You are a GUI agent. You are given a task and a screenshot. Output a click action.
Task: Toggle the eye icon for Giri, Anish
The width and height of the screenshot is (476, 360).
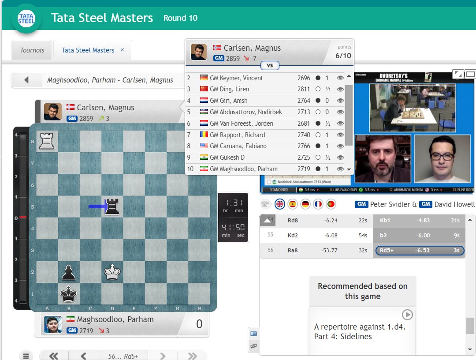(340, 101)
